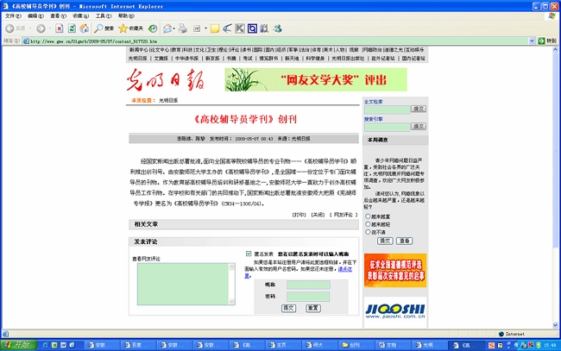Open the 编辑 (Edit) menu

tap(35, 16)
